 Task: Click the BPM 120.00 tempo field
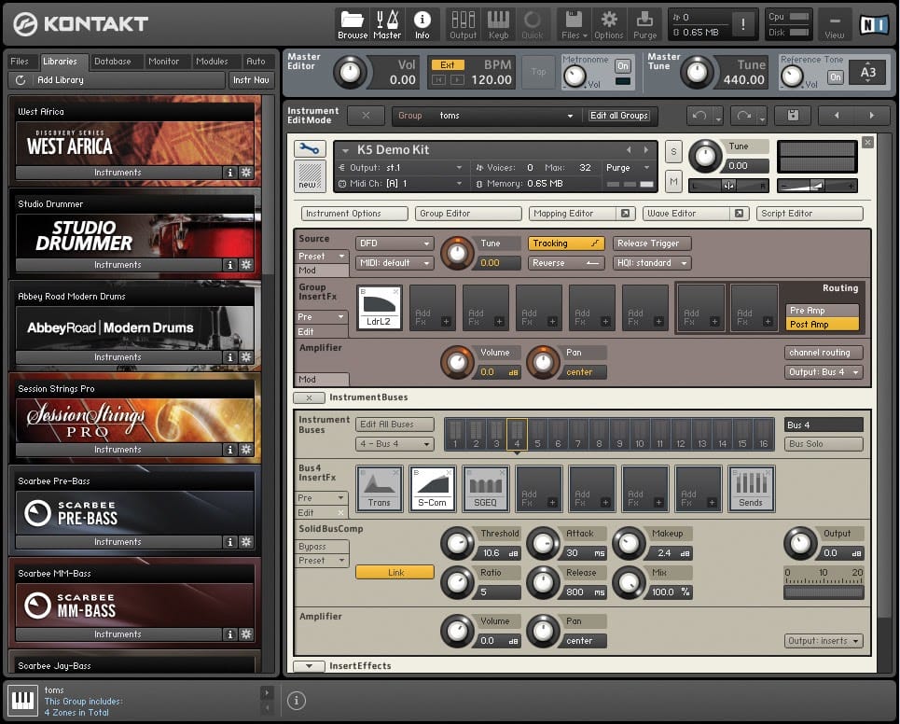point(492,80)
